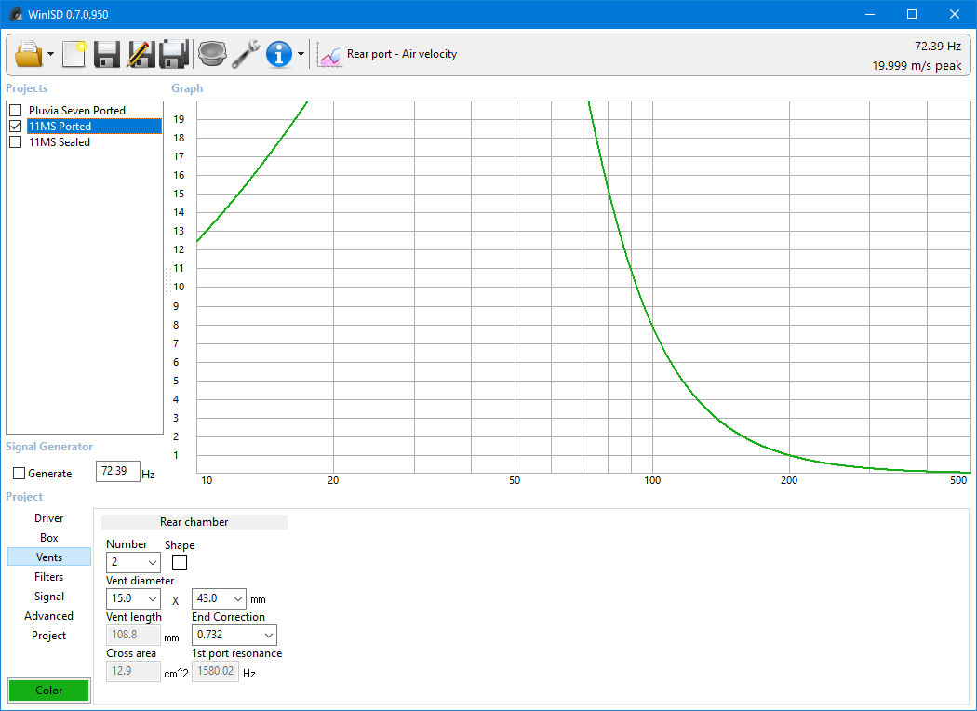The width and height of the screenshot is (977, 711).
Task: Select Pluvia Seven Ported project
Action: tap(77, 111)
